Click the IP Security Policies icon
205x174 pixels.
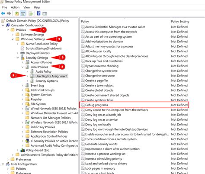coord(27,141)
